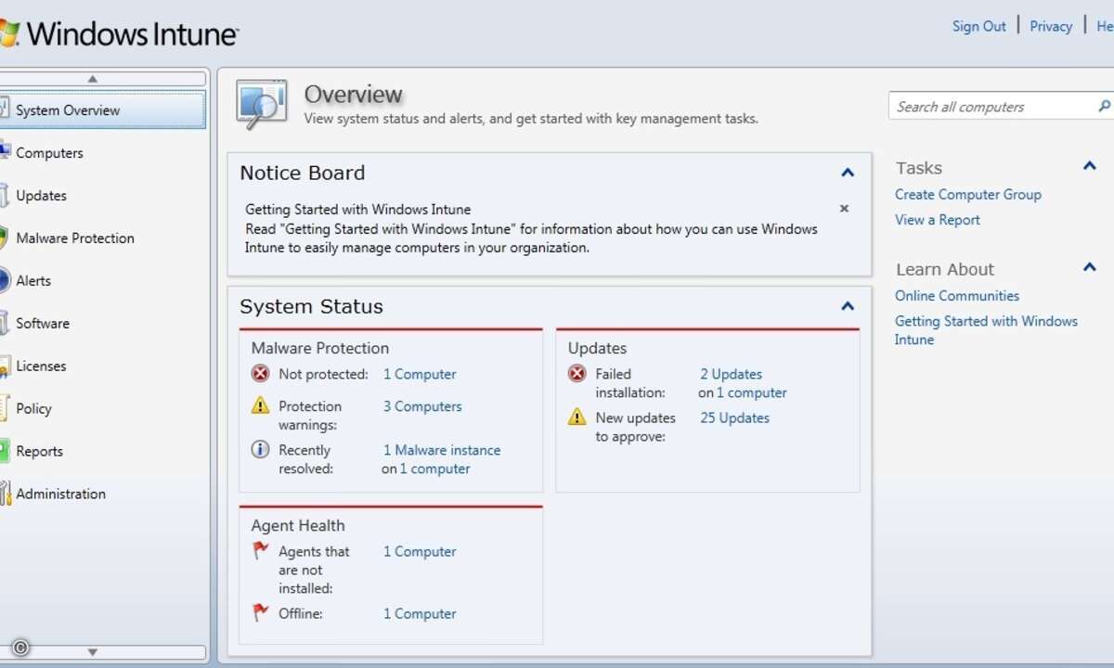The height and width of the screenshot is (668, 1114).
Task: Click the Alerts sidebar icon
Action: [x=5, y=279]
